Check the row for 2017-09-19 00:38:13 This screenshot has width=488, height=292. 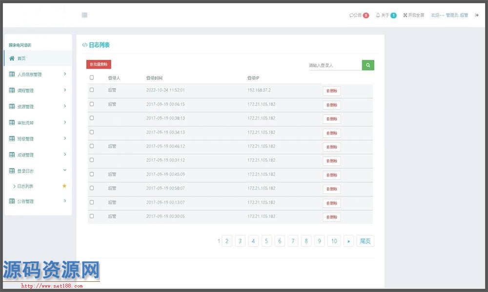coord(92,118)
